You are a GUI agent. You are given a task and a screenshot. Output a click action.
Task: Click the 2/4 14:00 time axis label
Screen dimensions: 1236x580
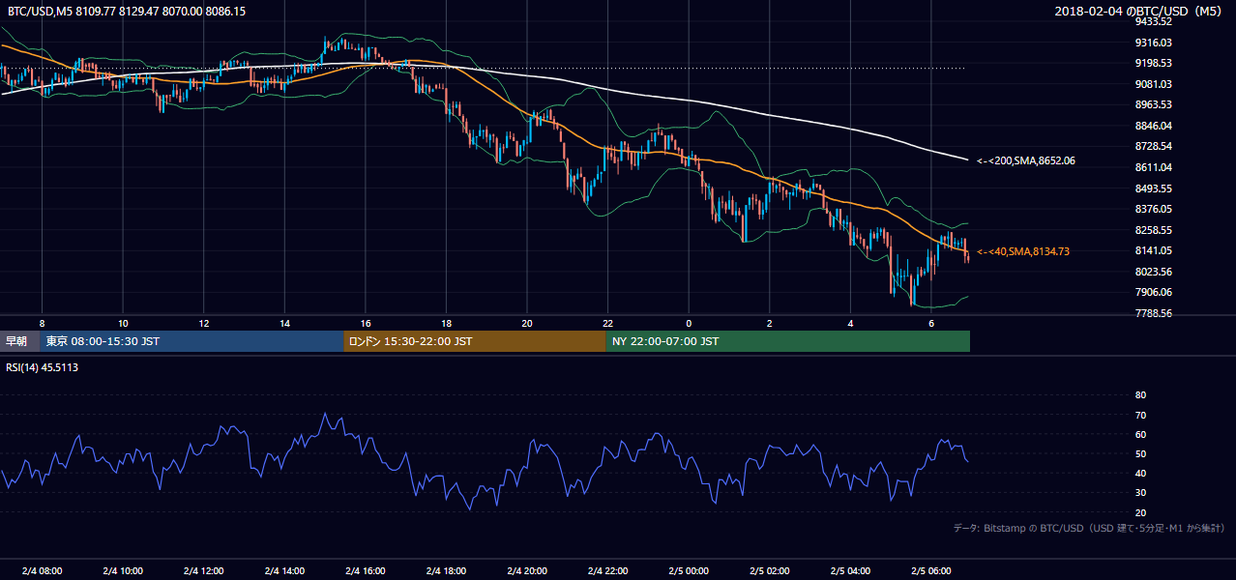[x=284, y=570]
